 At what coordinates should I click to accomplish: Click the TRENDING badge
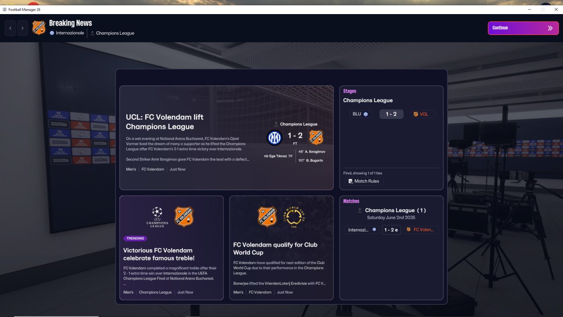(135, 238)
